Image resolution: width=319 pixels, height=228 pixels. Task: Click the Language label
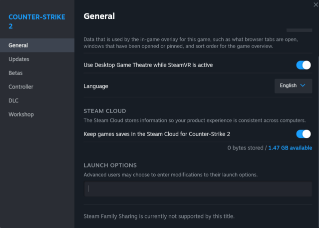[96, 86]
